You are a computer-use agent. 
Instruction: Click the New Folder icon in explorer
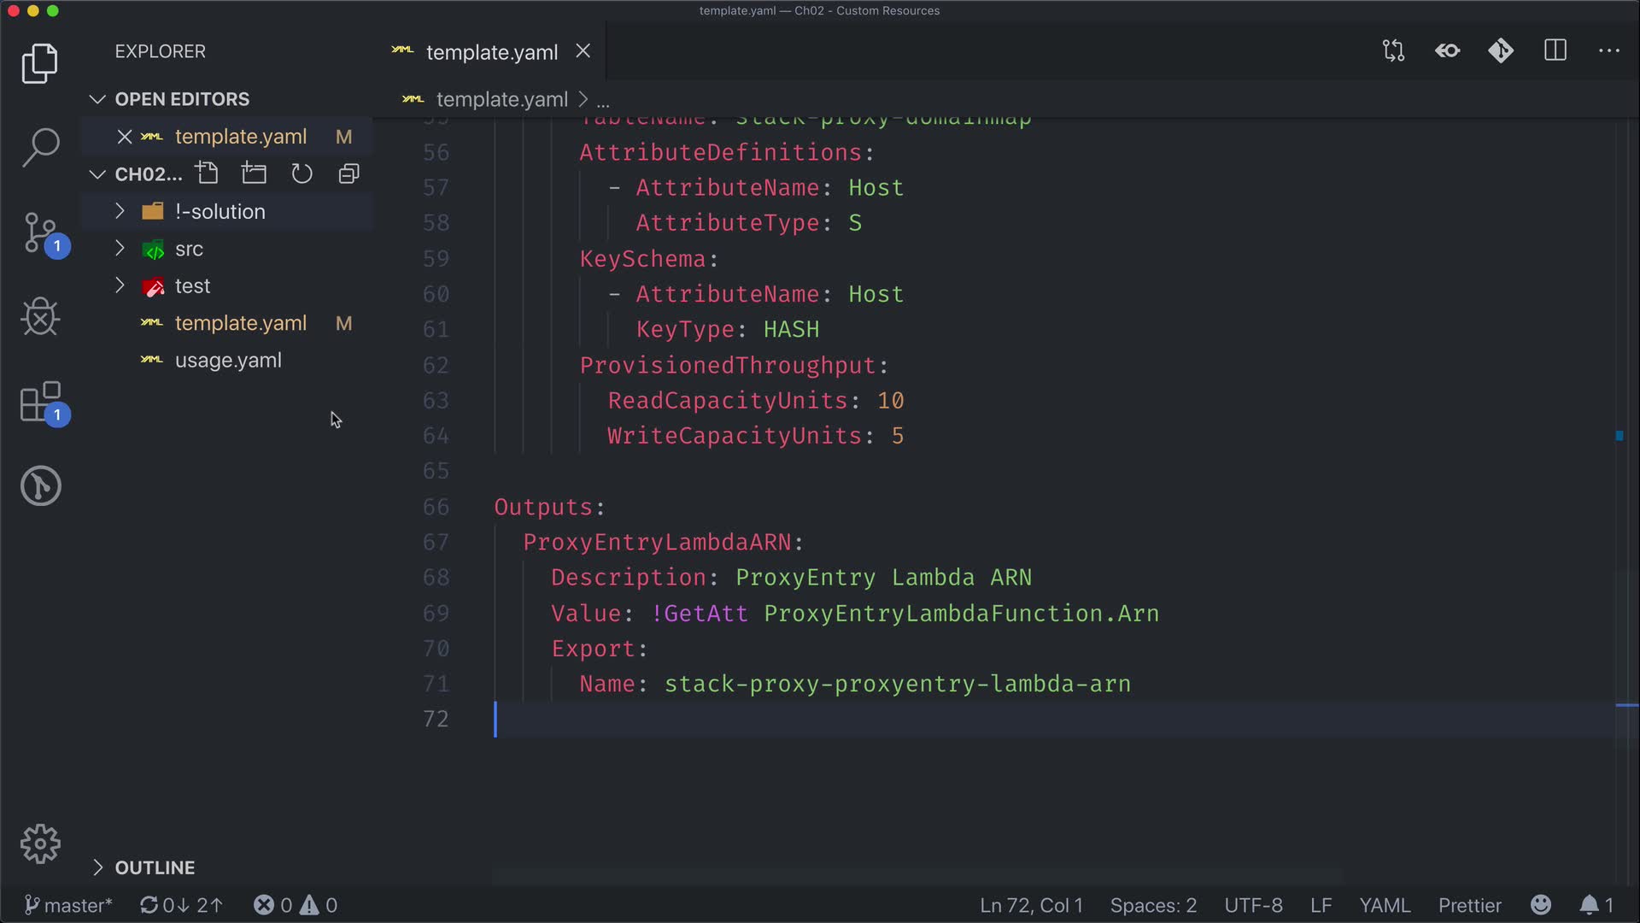(x=254, y=173)
